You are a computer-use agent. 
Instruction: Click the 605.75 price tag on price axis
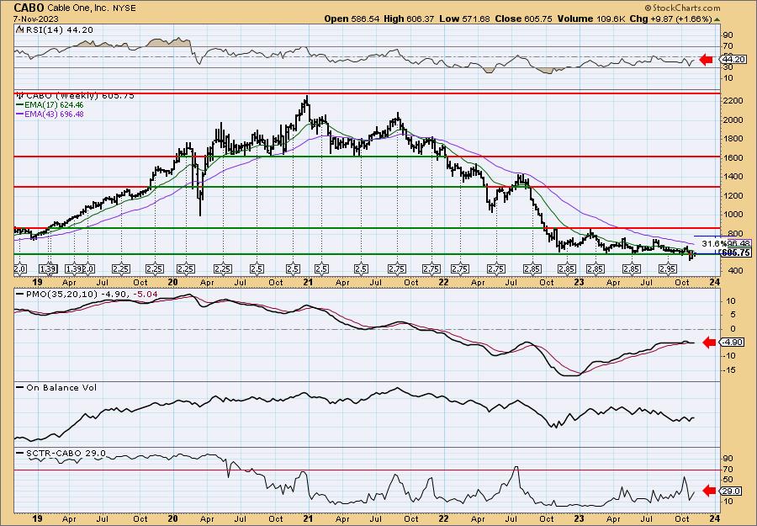pyautogui.click(x=736, y=252)
